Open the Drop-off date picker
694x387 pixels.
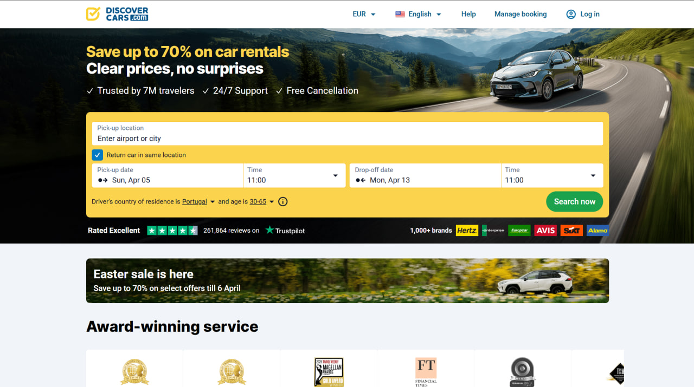pos(425,175)
